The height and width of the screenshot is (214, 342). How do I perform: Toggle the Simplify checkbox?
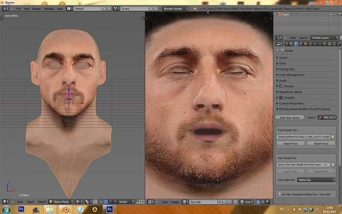(281, 98)
